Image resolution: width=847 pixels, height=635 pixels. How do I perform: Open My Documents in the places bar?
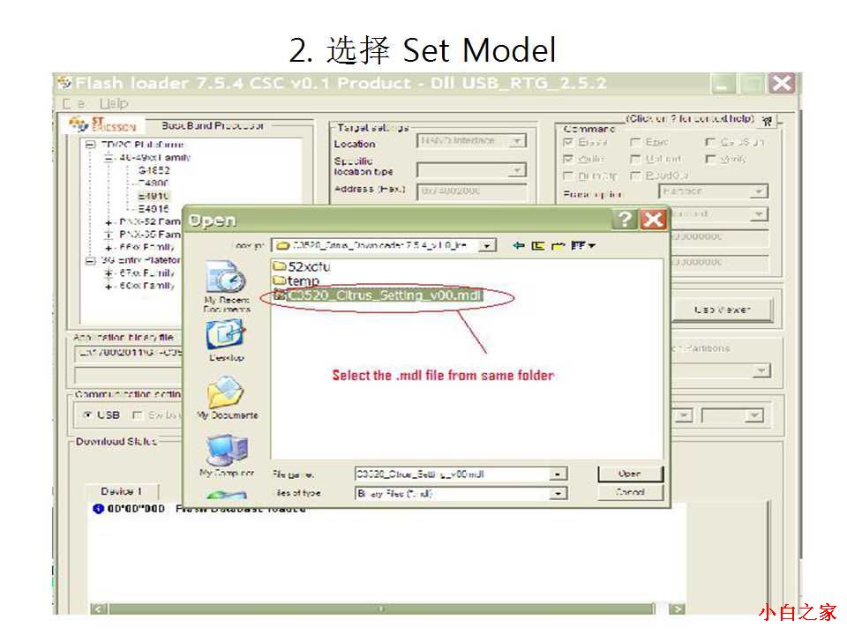(x=227, y=399)
